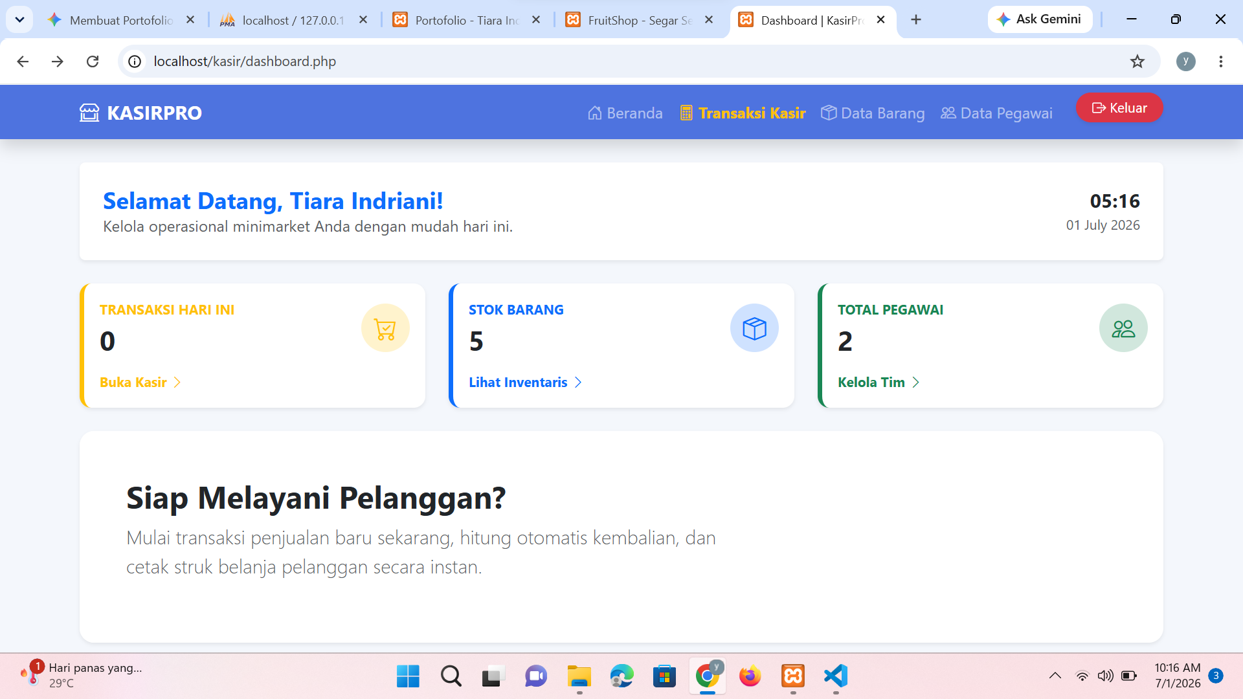This screenshot has width=1243, height=699.
Task: Show hidden system tray icons
Action: 1055,676
